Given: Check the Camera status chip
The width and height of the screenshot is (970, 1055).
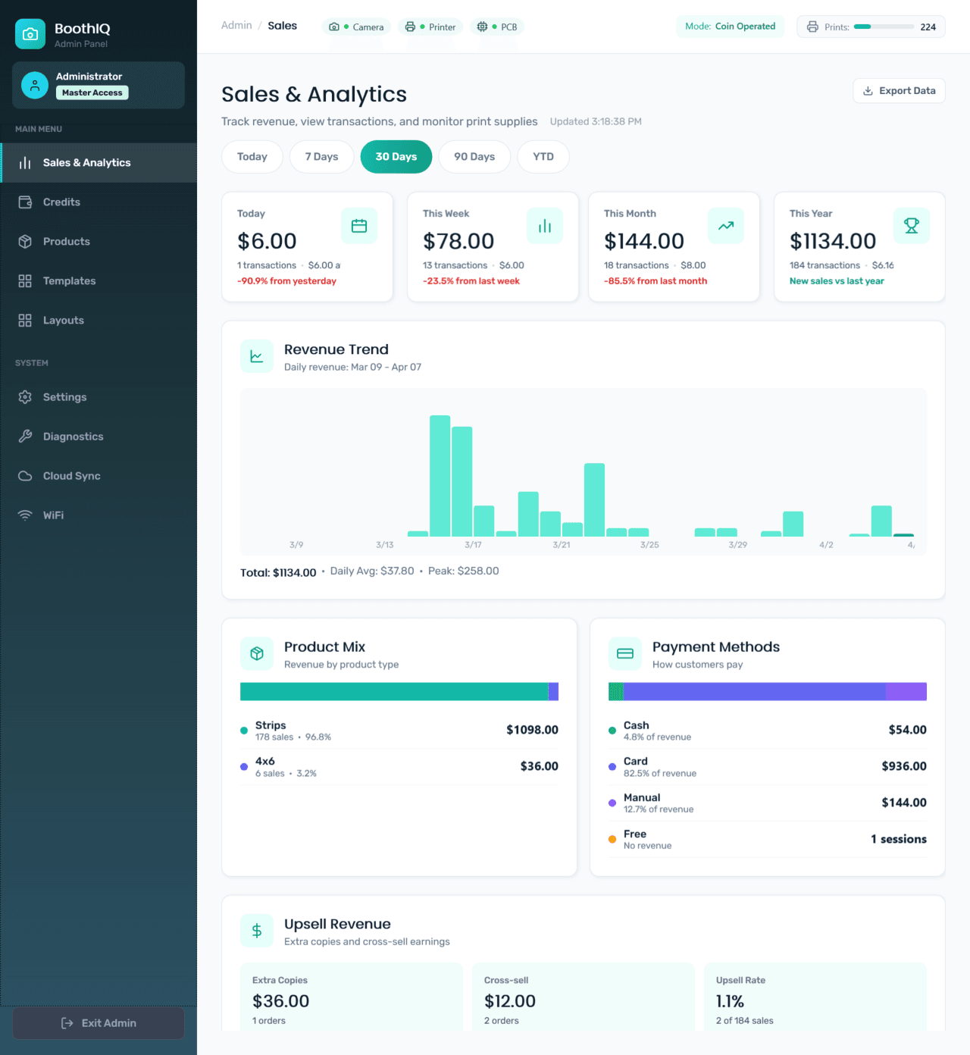Looking at the screenshot, I should [355, 27].
